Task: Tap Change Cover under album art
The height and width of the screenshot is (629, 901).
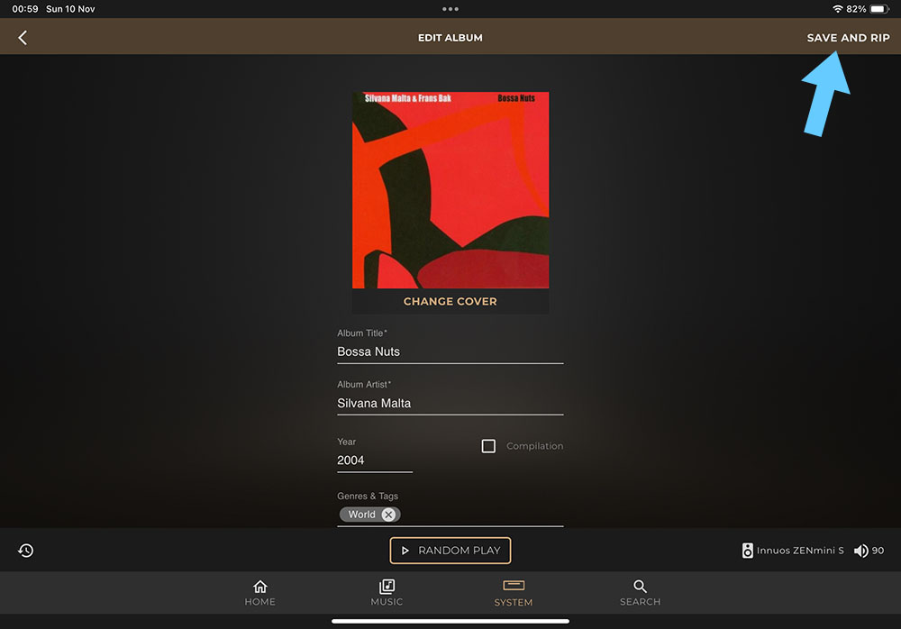Action: [x=450, y=301]
